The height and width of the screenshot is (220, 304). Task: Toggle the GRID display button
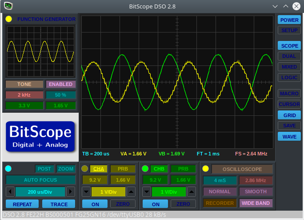tap(289, 115)
